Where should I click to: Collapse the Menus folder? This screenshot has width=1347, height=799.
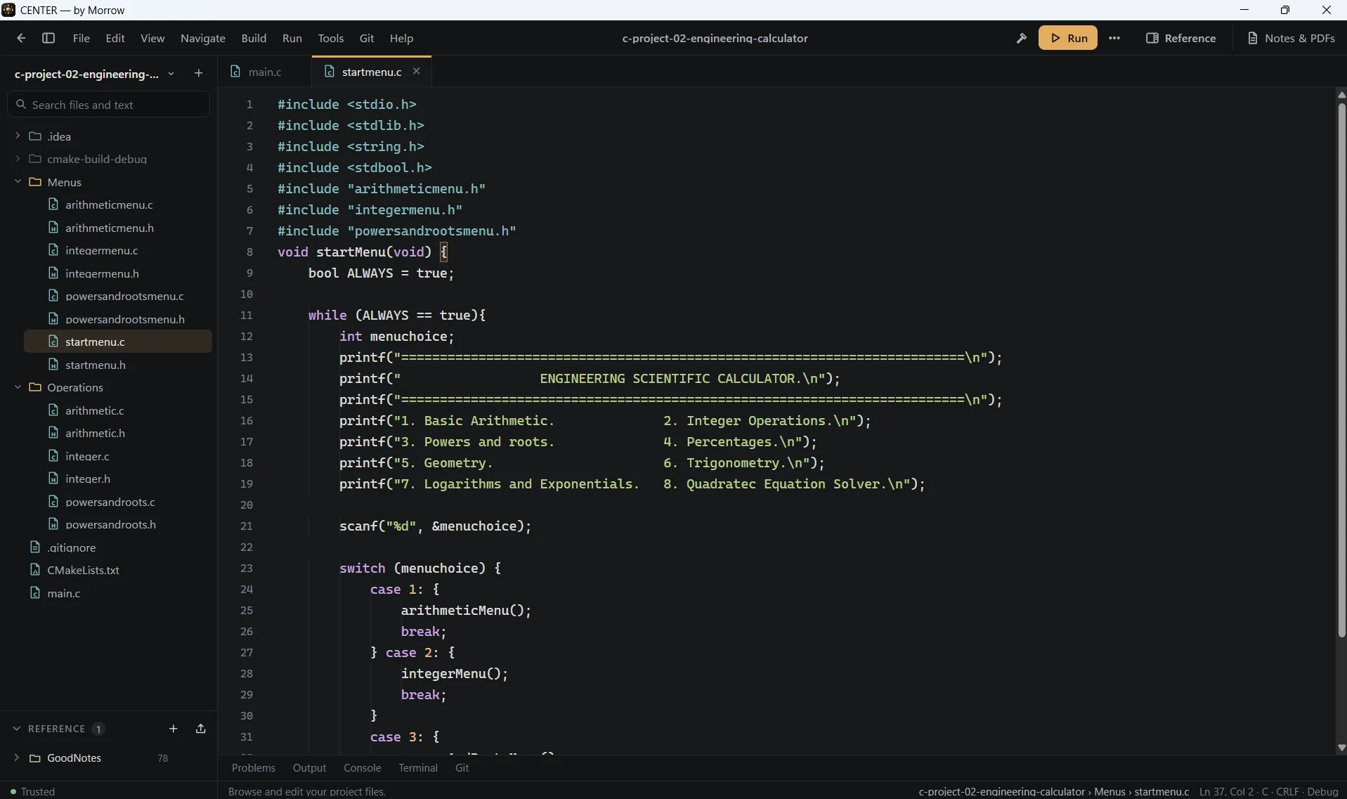click(18, 181)
